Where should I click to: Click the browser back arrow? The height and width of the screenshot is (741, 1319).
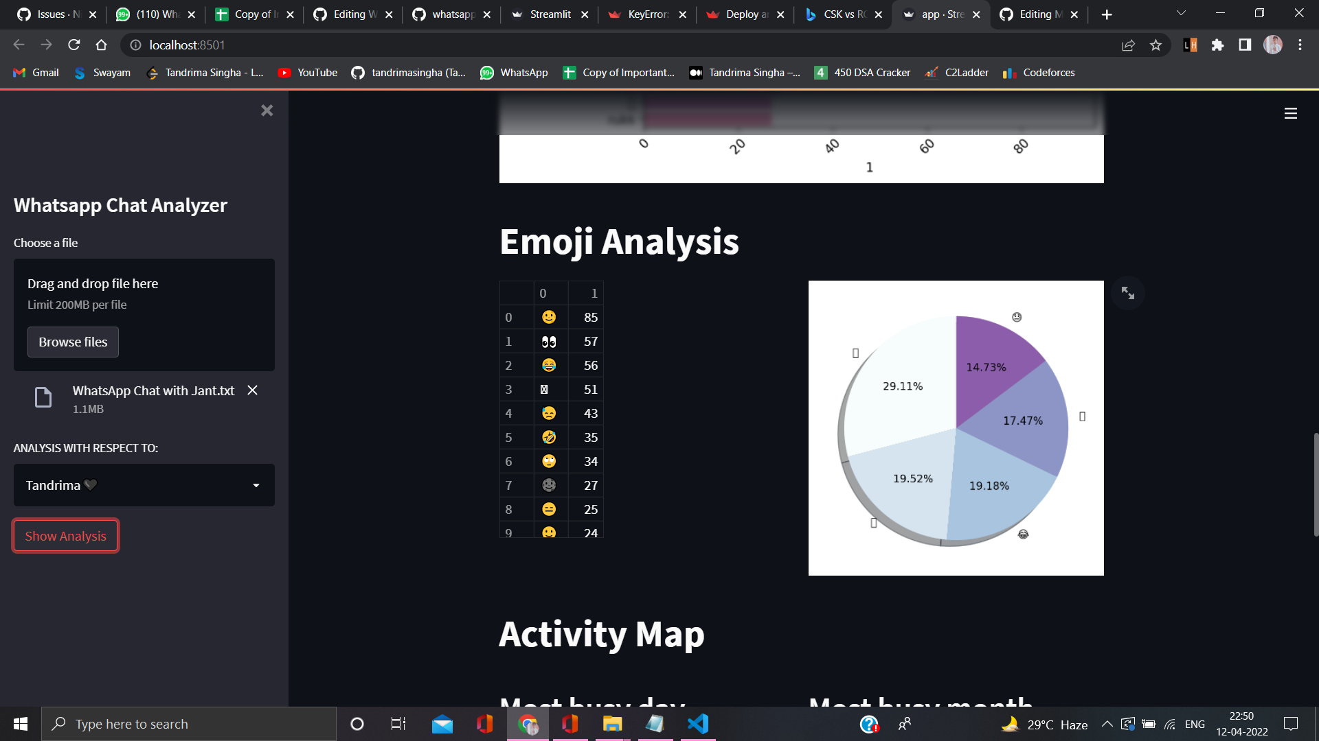(18, 45)
